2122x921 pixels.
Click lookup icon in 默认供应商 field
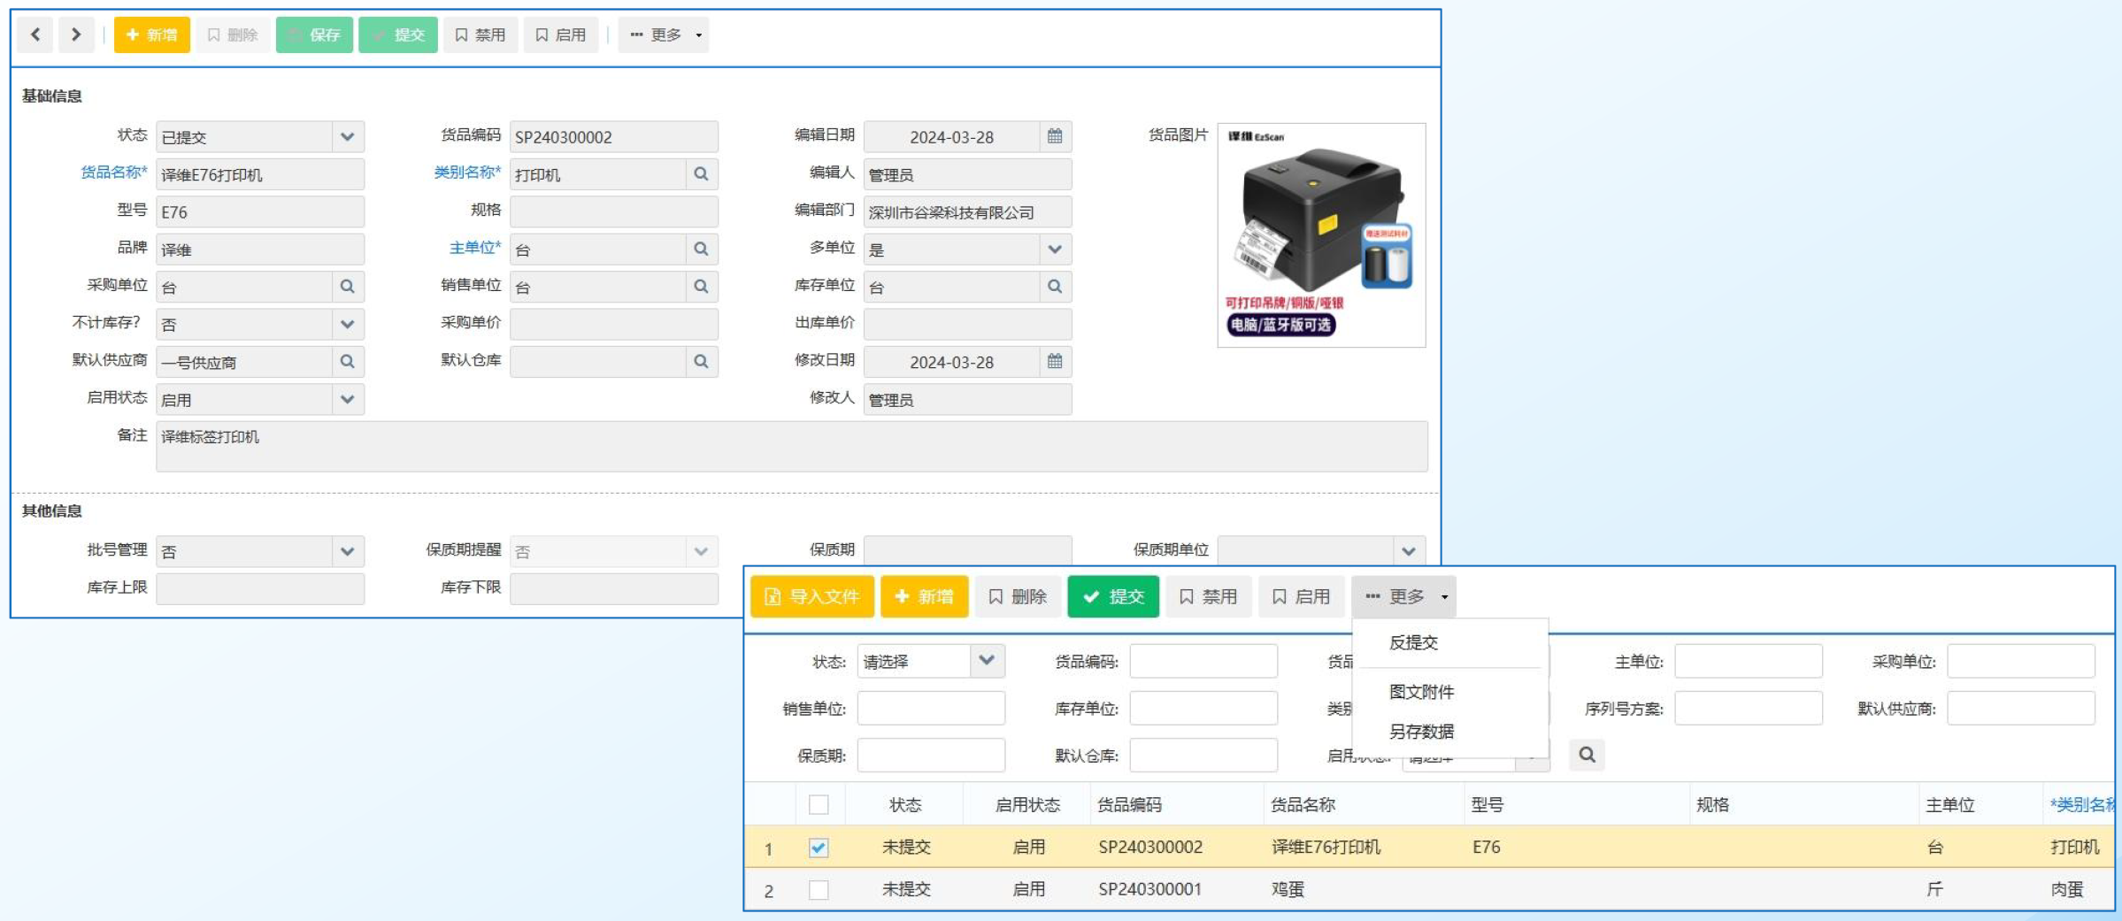tap(347, 361)
